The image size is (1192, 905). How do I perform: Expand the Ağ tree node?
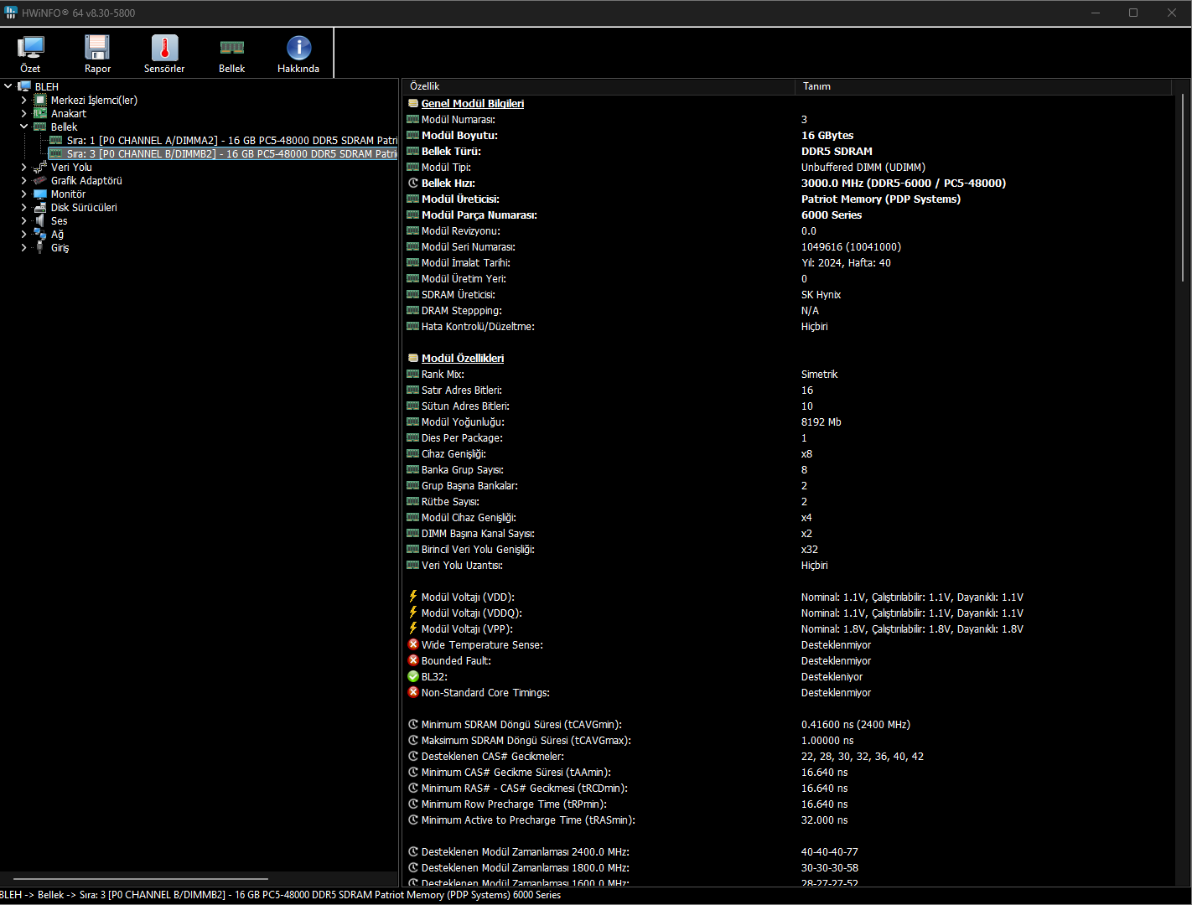point(24,234)
